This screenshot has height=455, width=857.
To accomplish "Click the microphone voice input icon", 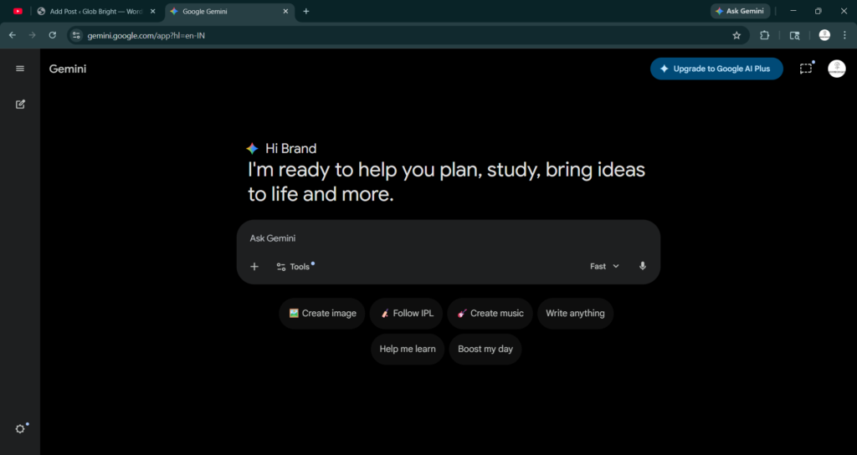I will click(x=643, y=266).
